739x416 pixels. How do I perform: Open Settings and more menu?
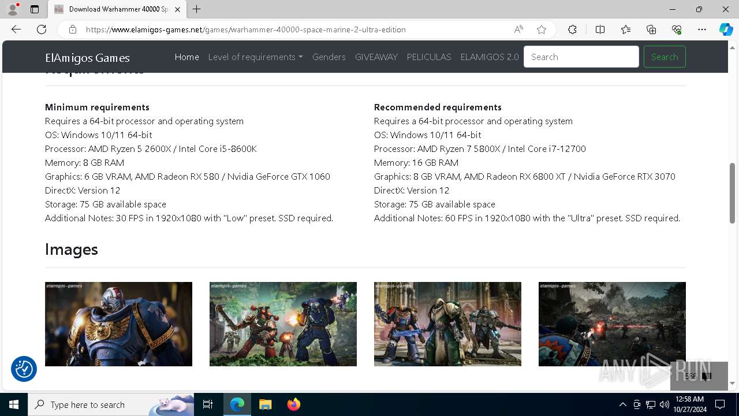click(x=702, y=29)
